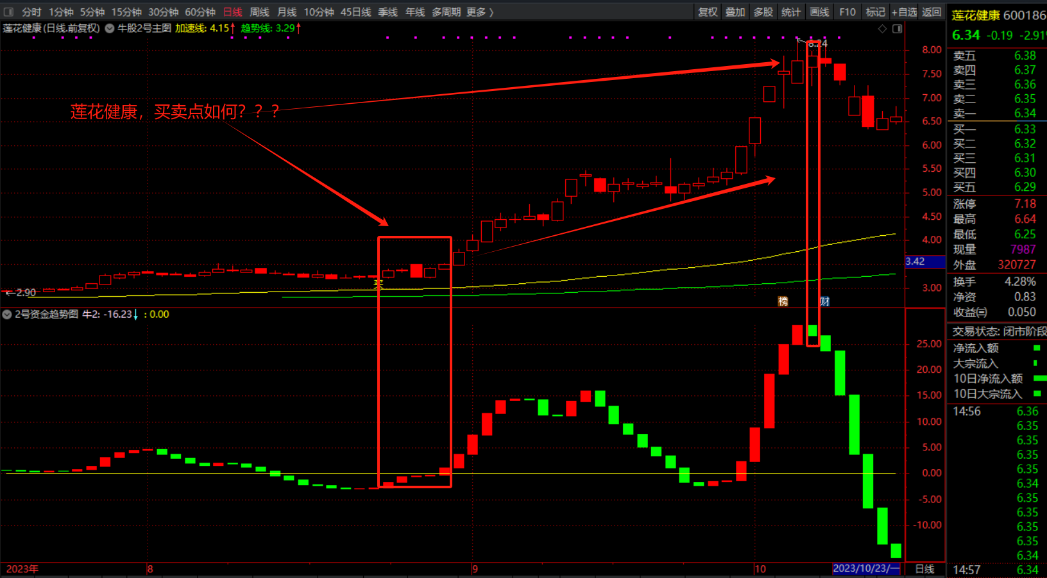Switch to 季线 quarterly chart
This screenshot has width=1047, height=578.
(x=387, y=12)
